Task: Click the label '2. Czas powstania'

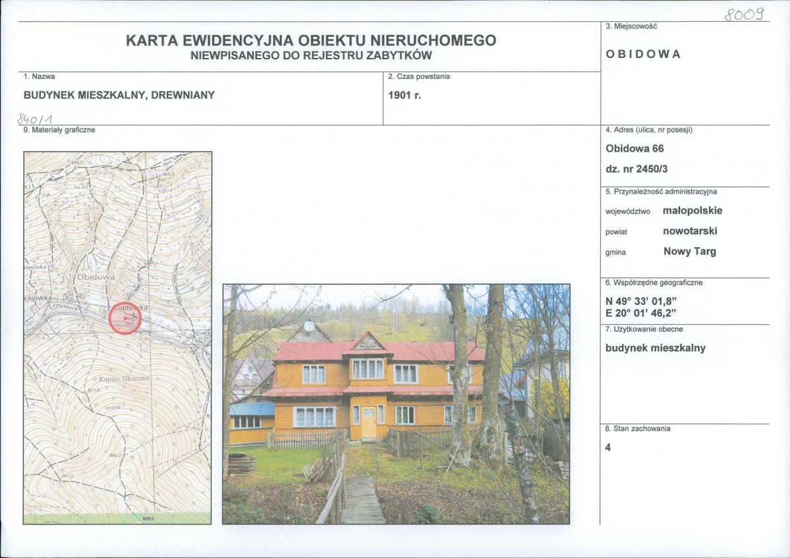Action: tap(419, 76)
